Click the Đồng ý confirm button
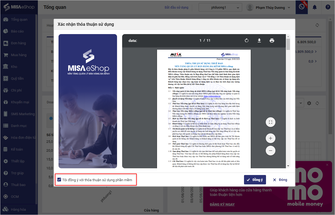Viewport: 335px width, 215px height. point(255,180)
